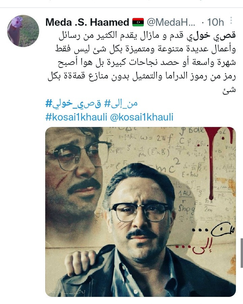This screenshot has height=304, width=243.
Task: Open the Meda .S. Haamed profile name
Action: pos(87,22)
